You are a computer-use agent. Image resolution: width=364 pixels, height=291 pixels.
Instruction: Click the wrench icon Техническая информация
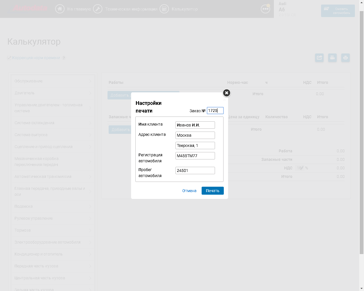click(98, 9)
